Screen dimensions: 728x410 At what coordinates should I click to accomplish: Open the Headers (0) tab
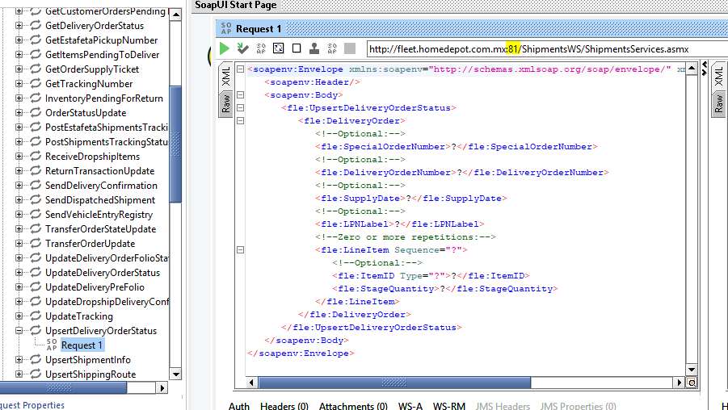284,406
